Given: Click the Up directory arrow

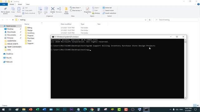Looking at the screenshot, I should pyautogui.click(x=13, y=20).
